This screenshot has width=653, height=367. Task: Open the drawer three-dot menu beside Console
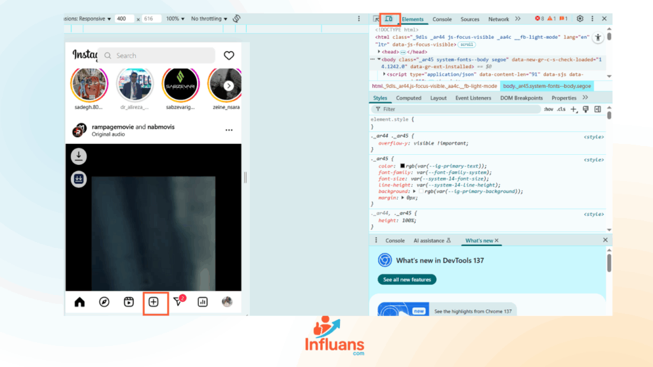[376, 240]
